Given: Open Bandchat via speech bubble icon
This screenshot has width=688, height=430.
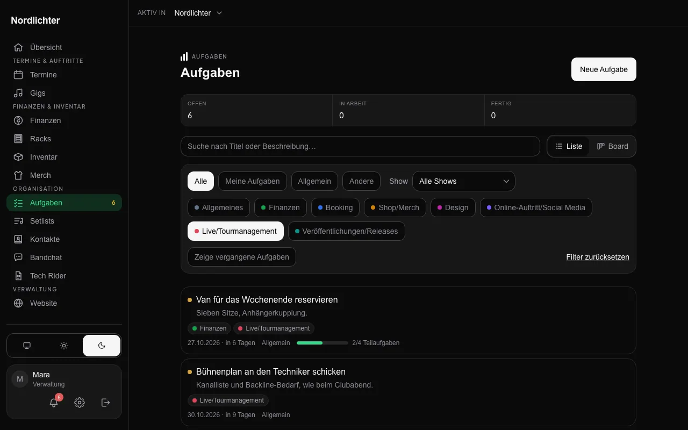Looking at the screenshot, I should 18,257.
